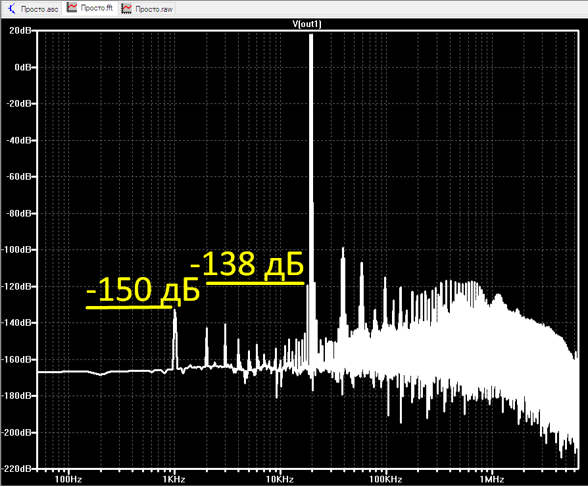
Task: Click the 100KHz frequency axis label
Action: pyautogui.click(x=385, y=479)
